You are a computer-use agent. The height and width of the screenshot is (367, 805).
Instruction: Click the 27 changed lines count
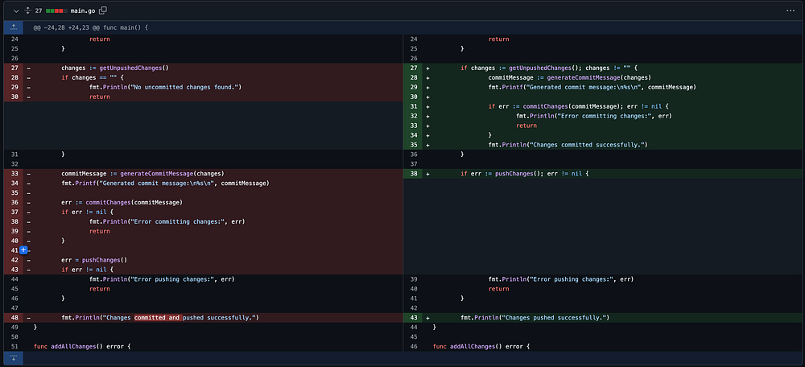point(39,10)
